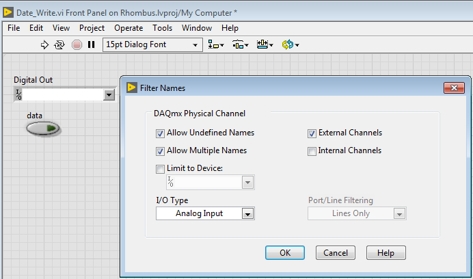Check the Internal Channels checkbox
473x279 pixels.
(312, 151)
